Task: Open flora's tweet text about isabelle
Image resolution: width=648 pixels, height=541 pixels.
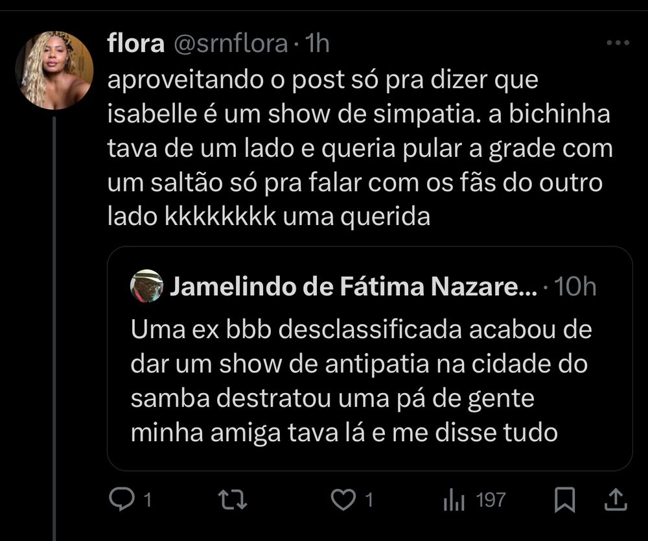Action: point(360,148)
